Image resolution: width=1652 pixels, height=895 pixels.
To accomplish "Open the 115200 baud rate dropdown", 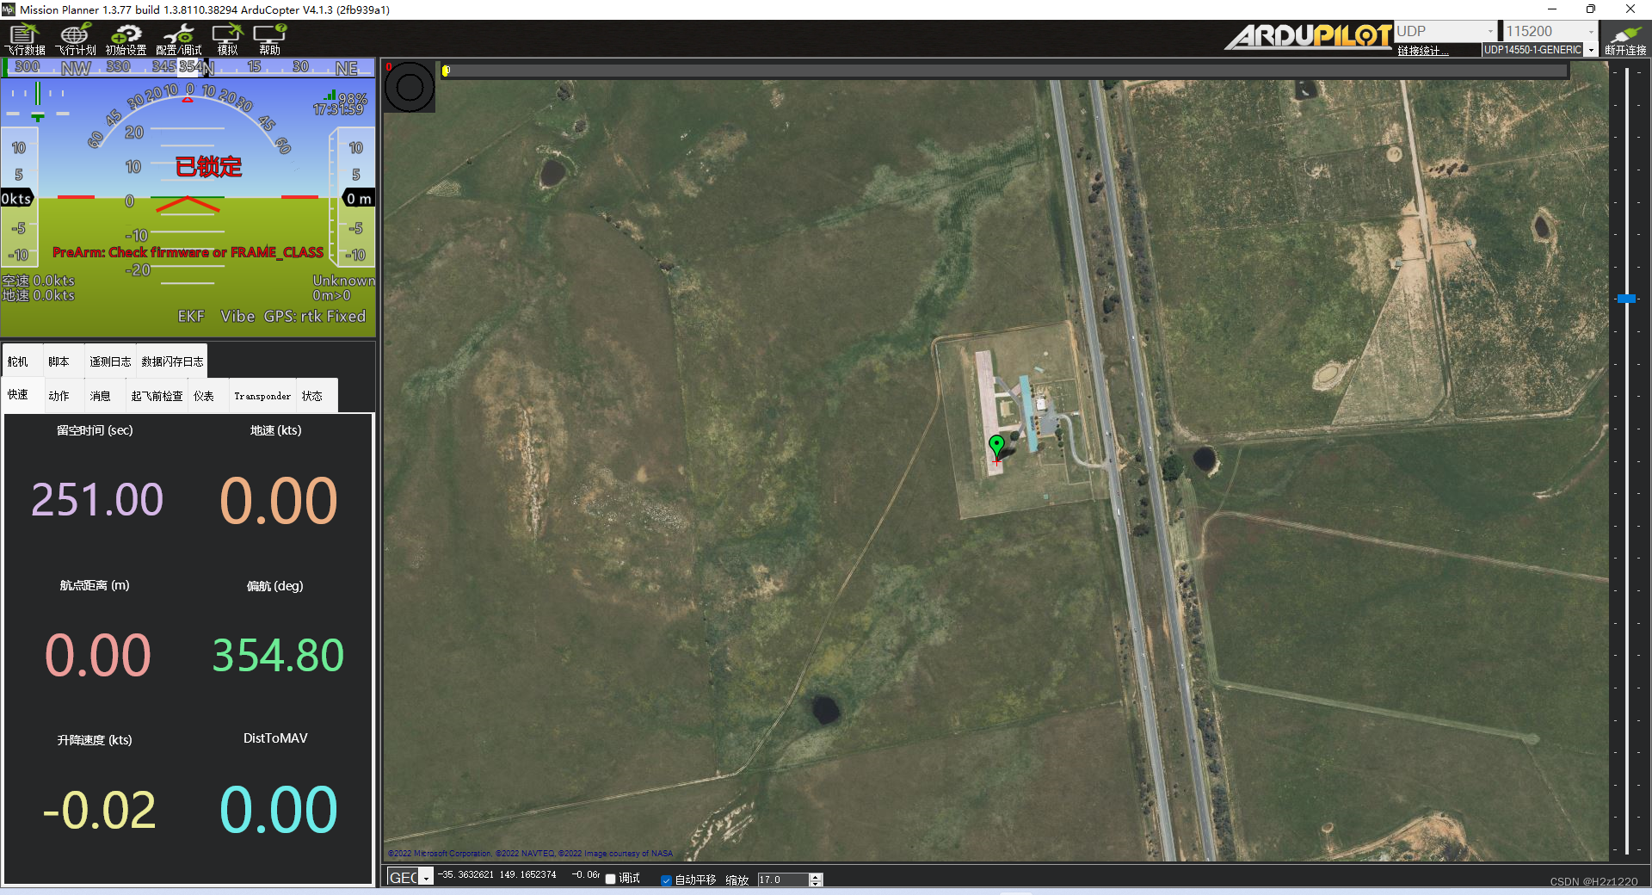I will 1591,31.
